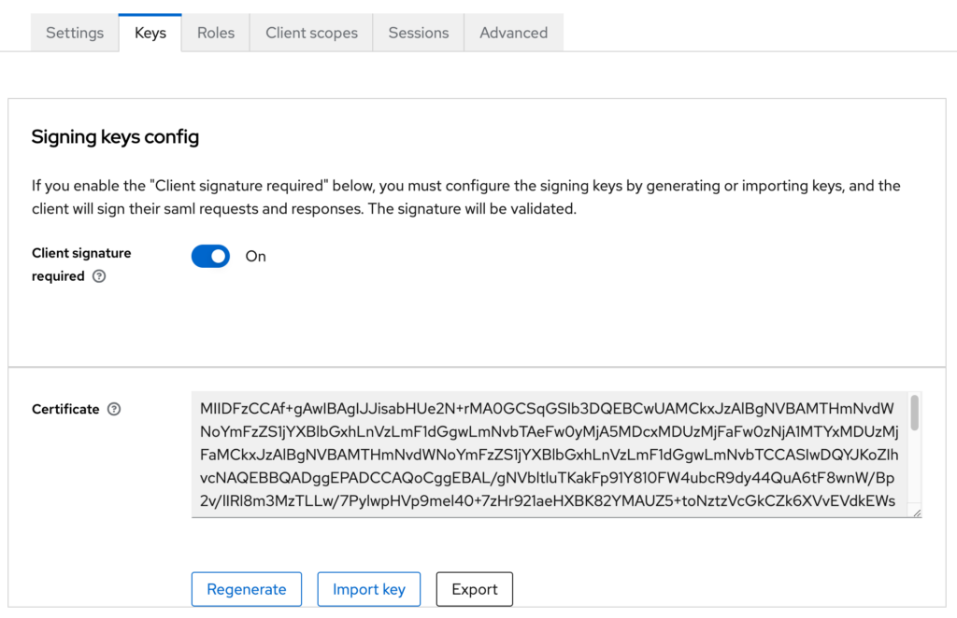Viewport: 957px width, 618px height.
Task: Switch to the Settings tab
Action: tap(75, 33)
